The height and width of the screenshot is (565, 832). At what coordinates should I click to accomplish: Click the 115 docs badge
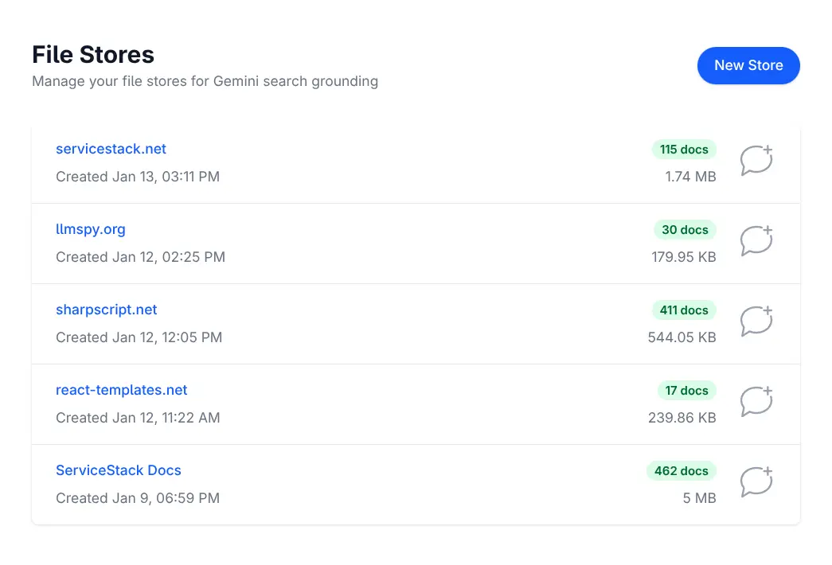tap(684, 150)
